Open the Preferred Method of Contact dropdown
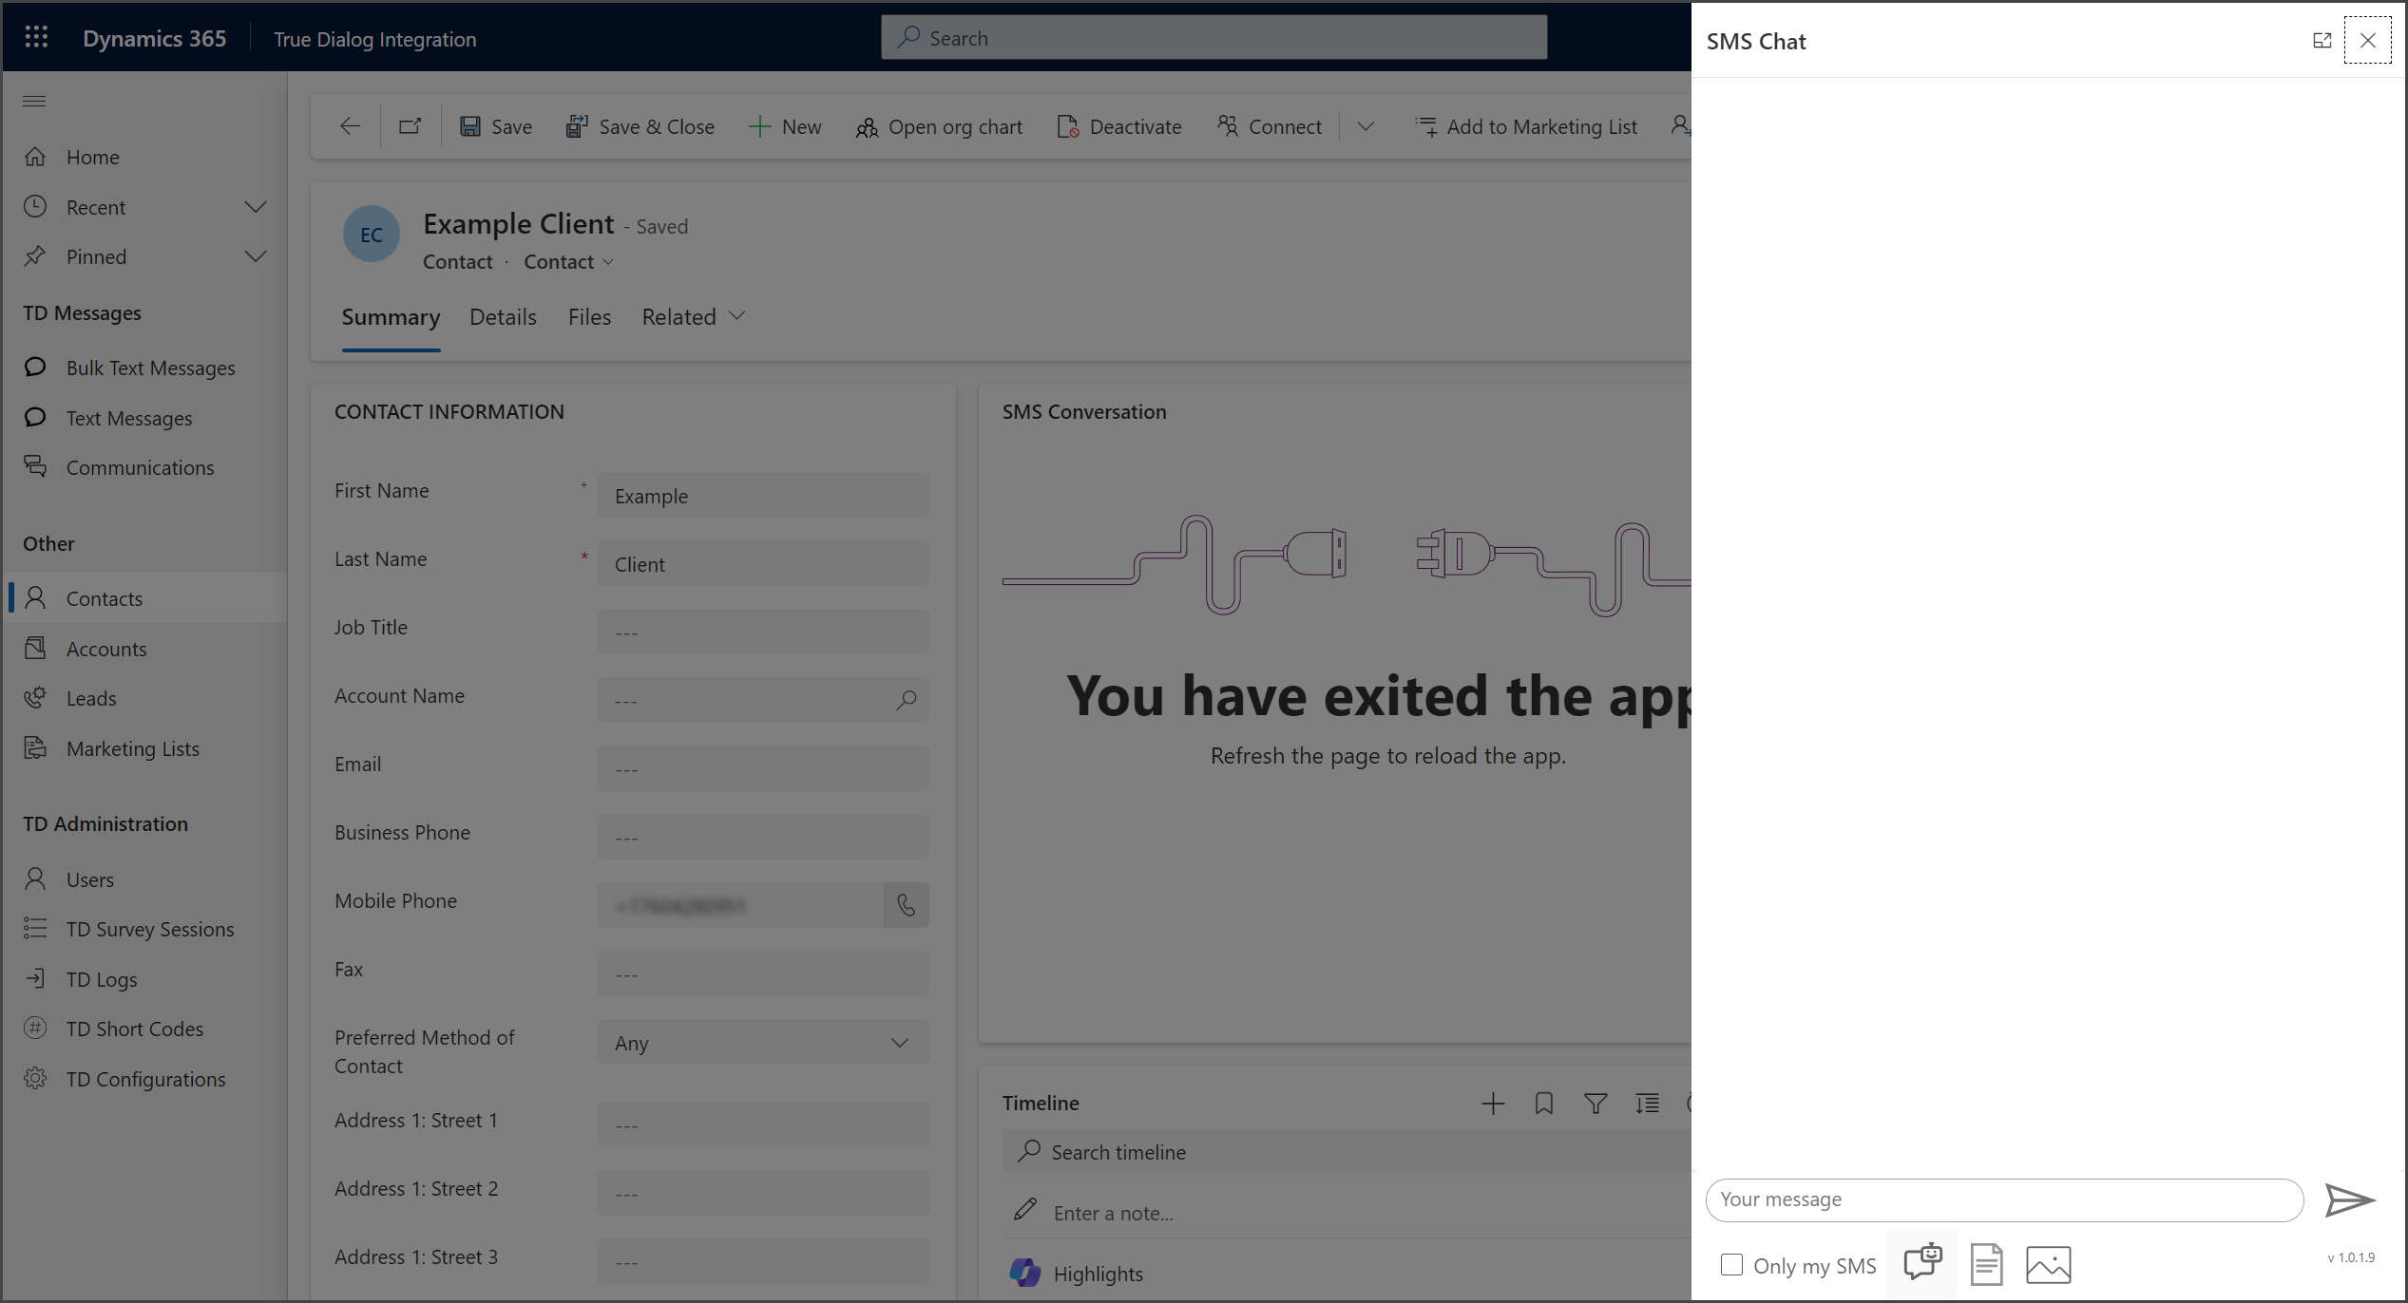The height and width of the screenshot is (1303, 2408). [x=763, y=1043]
